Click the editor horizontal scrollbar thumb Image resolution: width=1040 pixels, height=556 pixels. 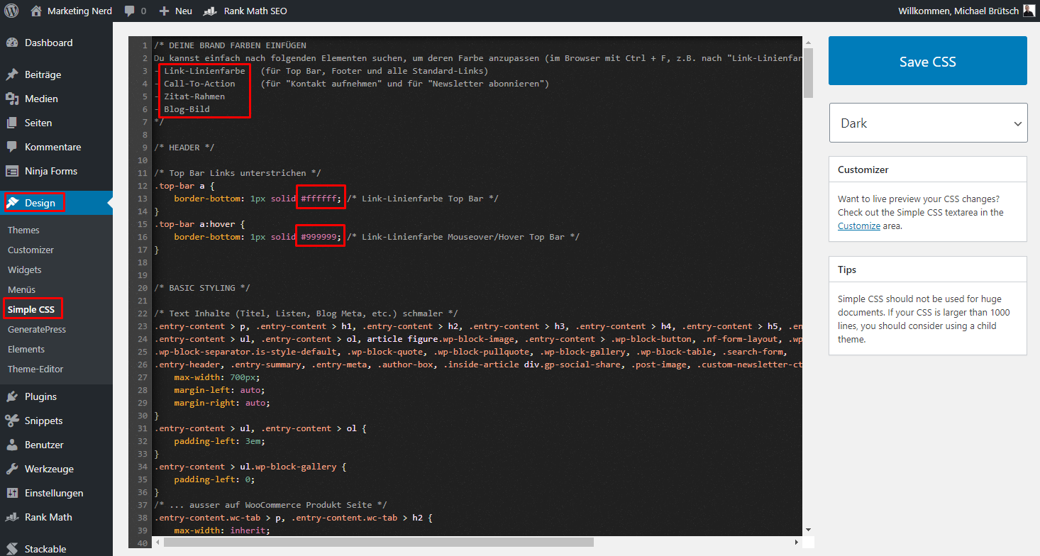[378, 542]
